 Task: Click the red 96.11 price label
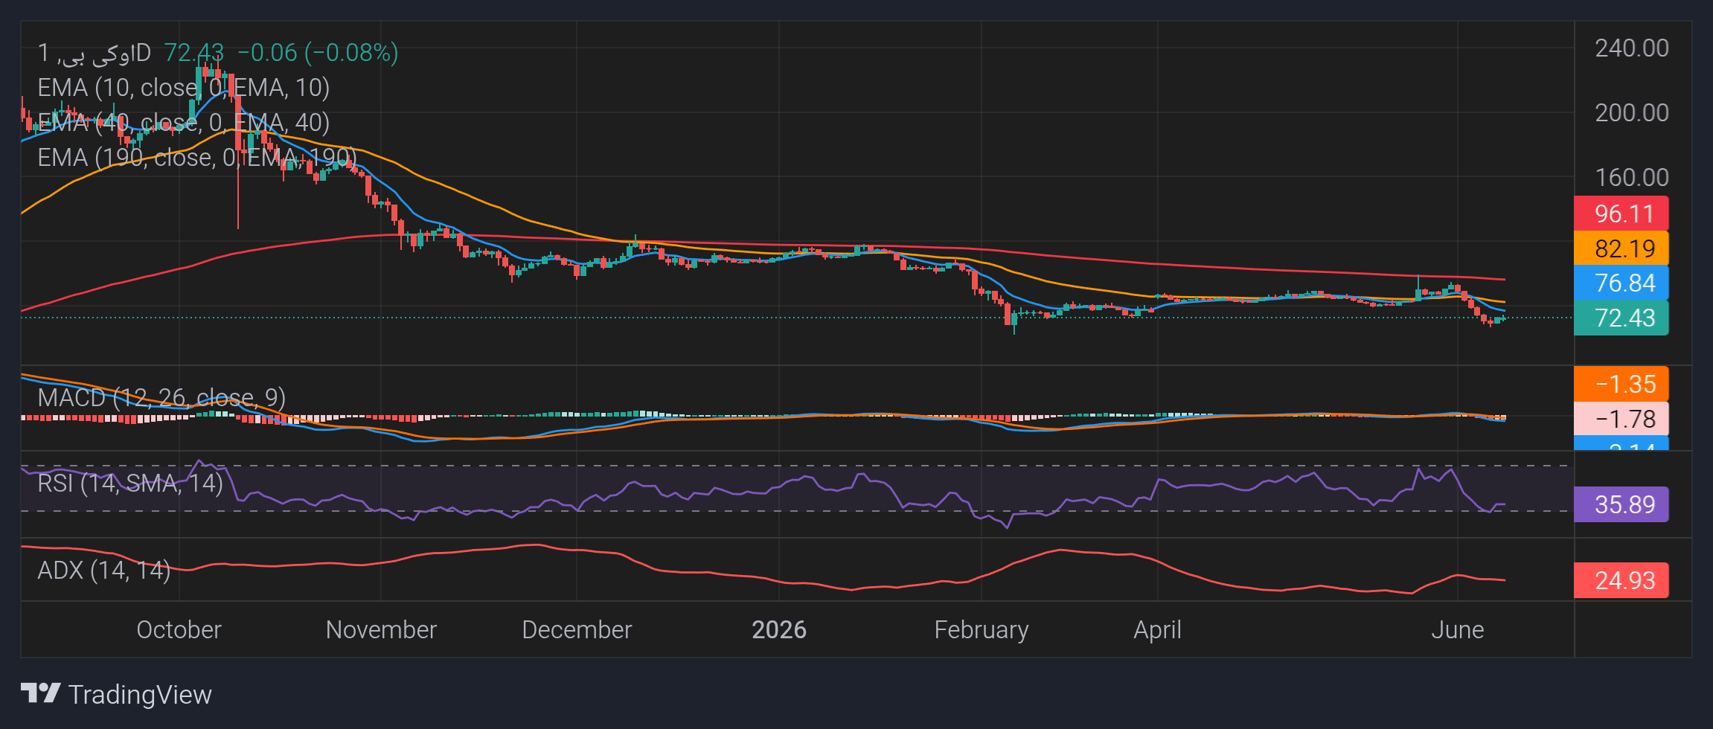coord(1621,214)
